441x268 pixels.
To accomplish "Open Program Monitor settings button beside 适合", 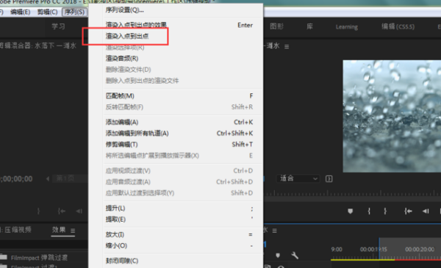I will click(329, 178).
